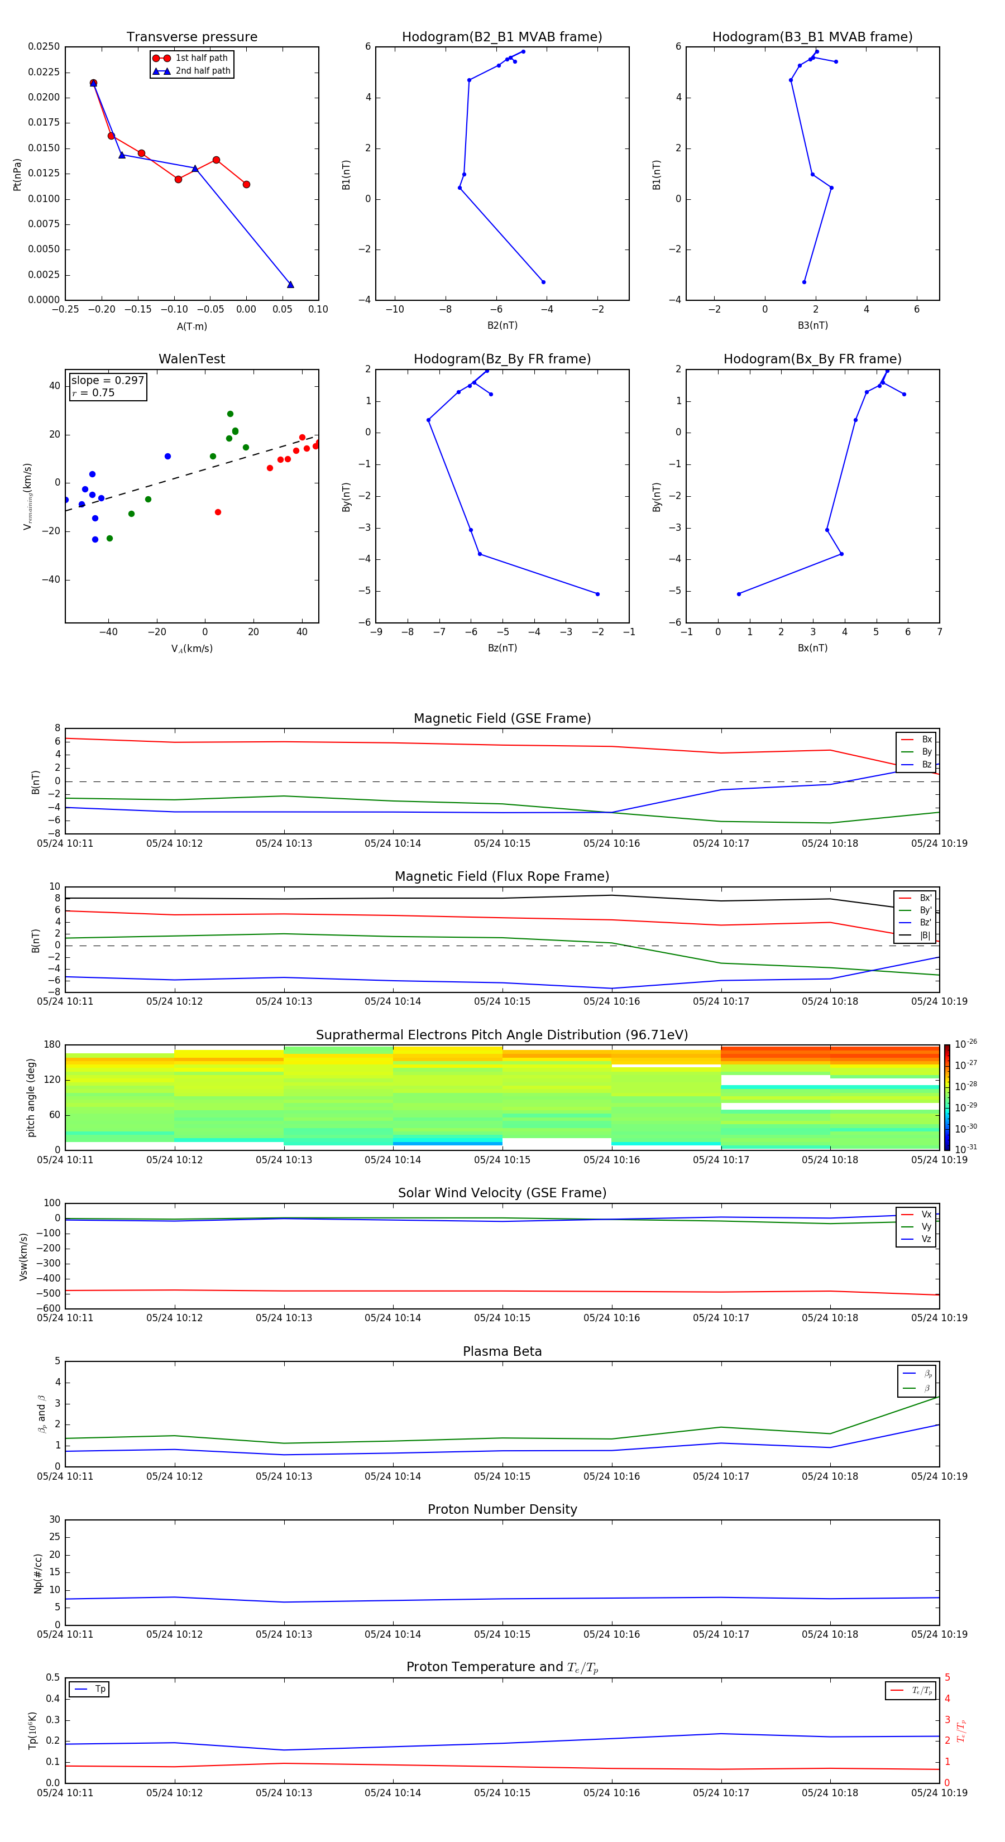Click the last red circle of 1st half path

coord(246,185)
